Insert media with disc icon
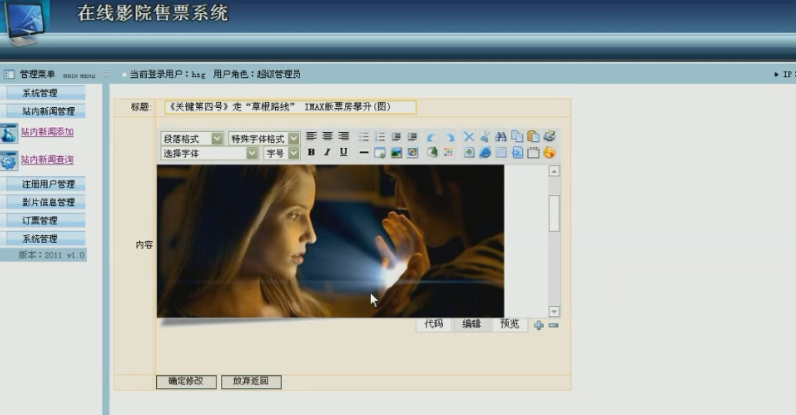The image size is (796, 415). pyautogui.click(x=412, y=153)
